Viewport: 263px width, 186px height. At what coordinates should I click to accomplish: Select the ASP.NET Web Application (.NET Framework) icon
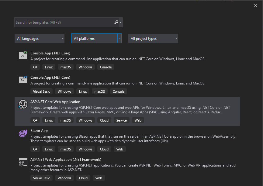23,162
